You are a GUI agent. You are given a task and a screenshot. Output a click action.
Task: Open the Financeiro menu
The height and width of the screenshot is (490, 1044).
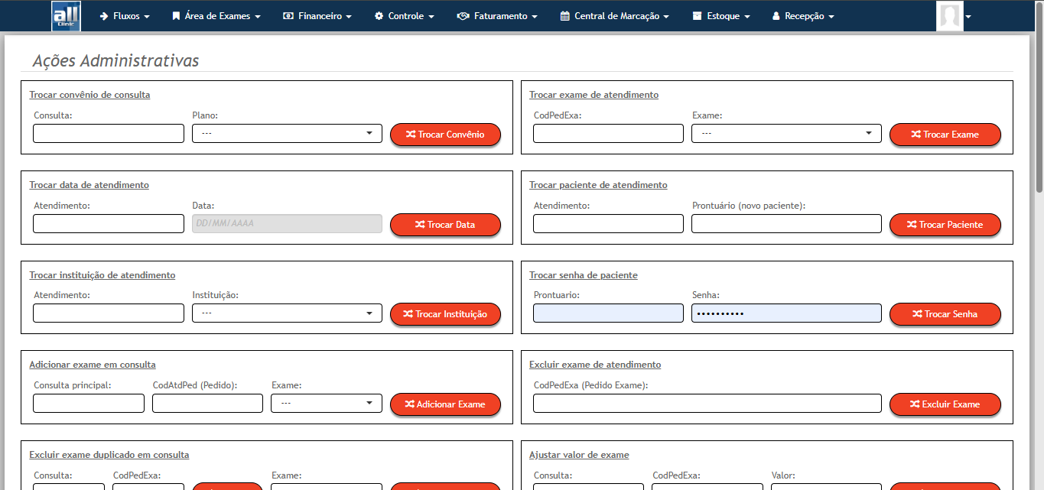(317, 15)
